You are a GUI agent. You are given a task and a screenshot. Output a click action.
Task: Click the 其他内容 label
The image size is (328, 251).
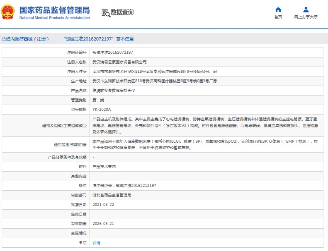coord(79,176)
